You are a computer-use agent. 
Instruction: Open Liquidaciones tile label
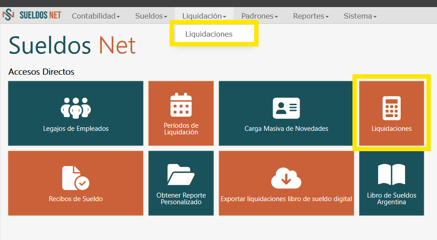pos(391,129)
